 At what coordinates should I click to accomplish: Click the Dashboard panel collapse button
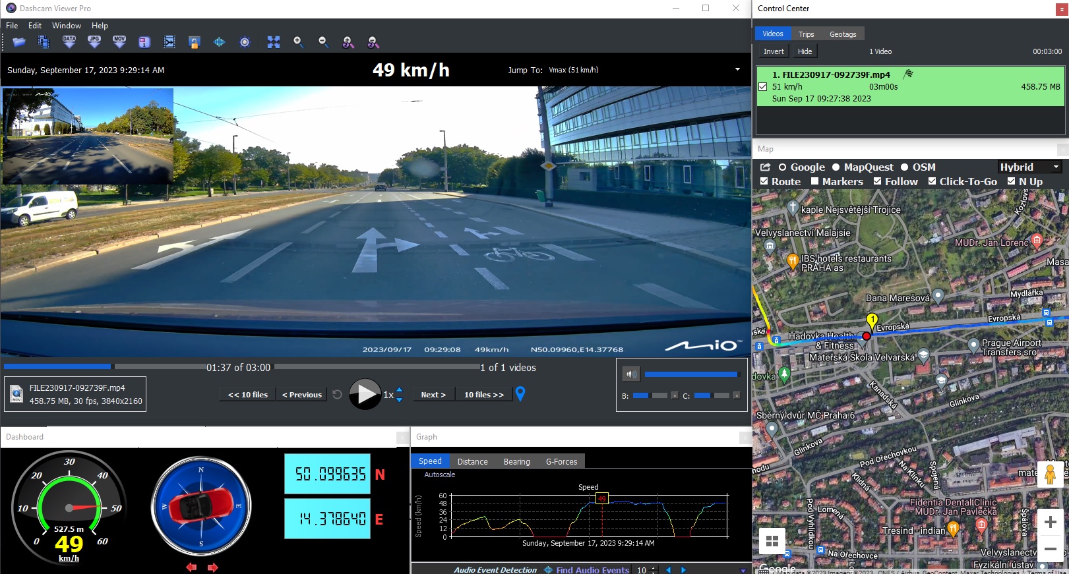point(402,438)
